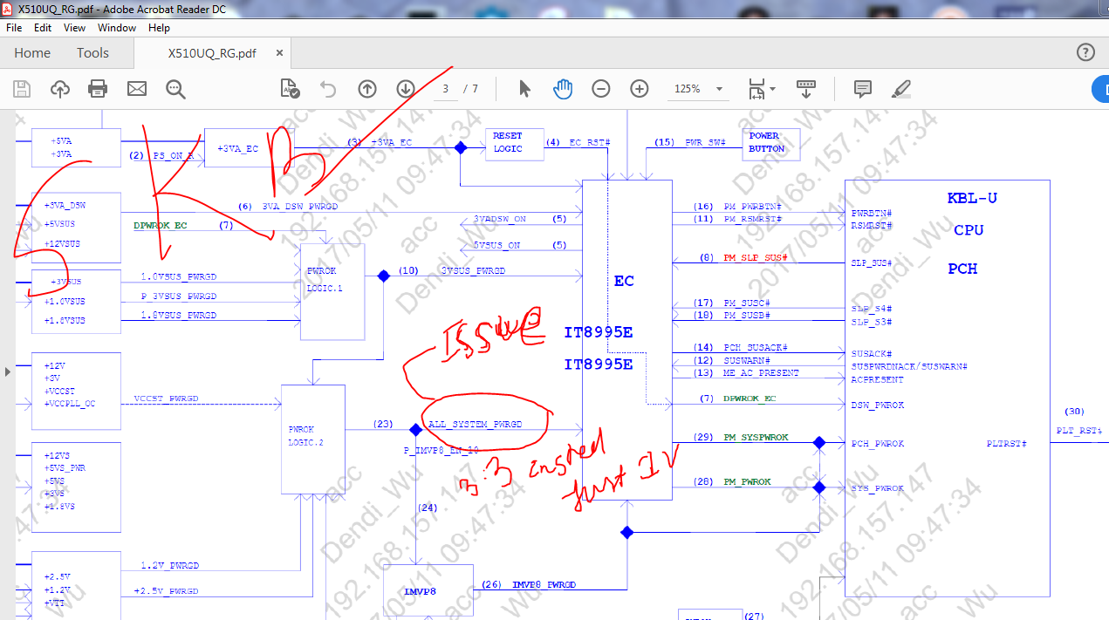Click the PM_SYSPWROK signal label
The height and width of the screenshot is (620, 1109).
pos(756,437)
